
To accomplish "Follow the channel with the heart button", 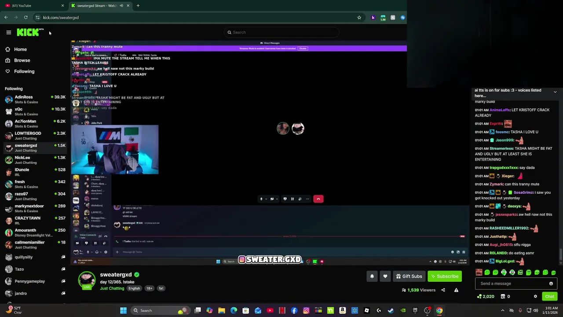I will 385,276.
